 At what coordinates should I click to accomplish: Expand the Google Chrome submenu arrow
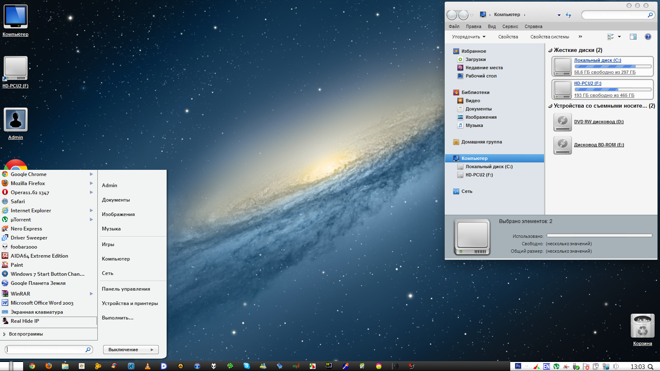point(91,174)
